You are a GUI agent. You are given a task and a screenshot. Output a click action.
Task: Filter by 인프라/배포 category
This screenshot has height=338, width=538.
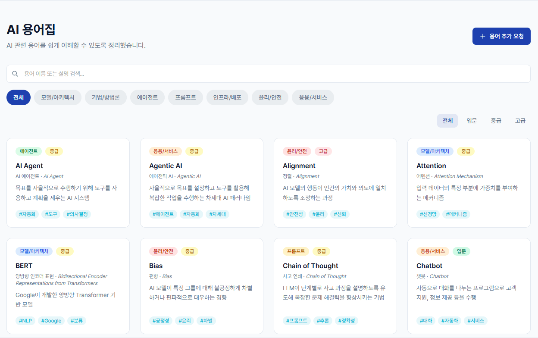point(227,97)
